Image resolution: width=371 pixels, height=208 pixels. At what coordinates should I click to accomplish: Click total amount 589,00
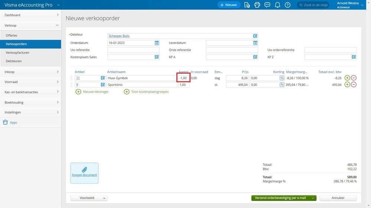(352, 177)
